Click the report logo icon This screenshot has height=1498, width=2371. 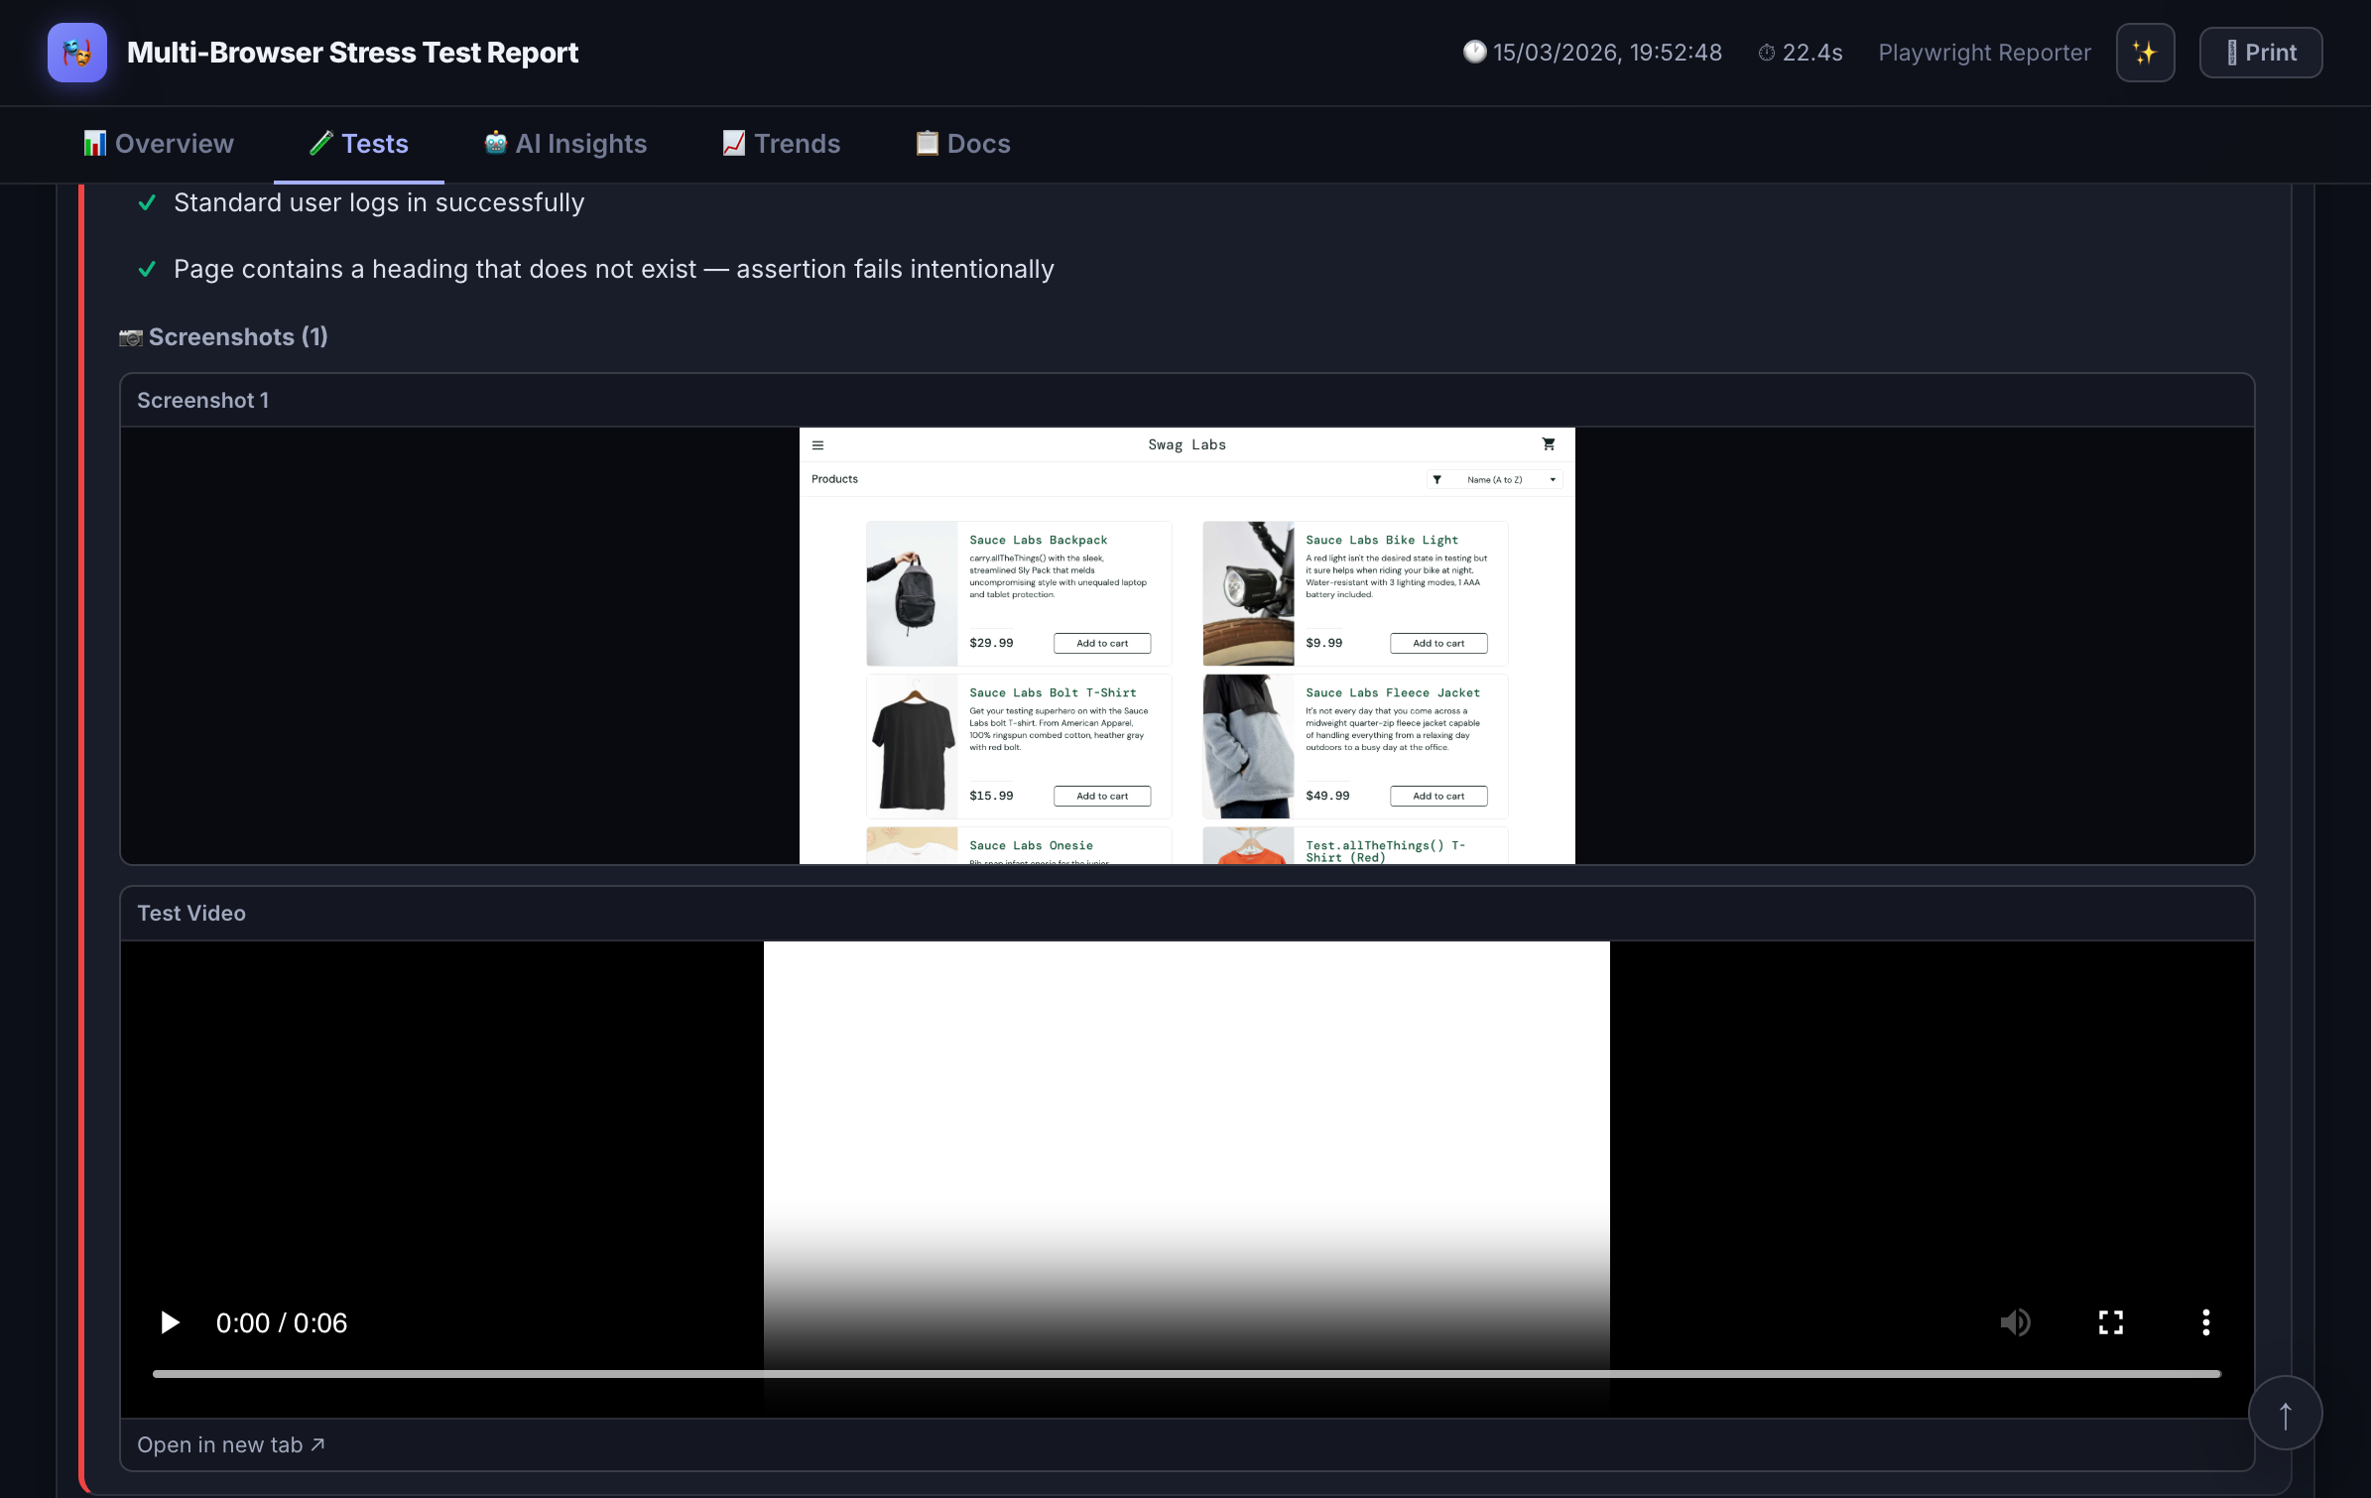[x=77, y=53]
